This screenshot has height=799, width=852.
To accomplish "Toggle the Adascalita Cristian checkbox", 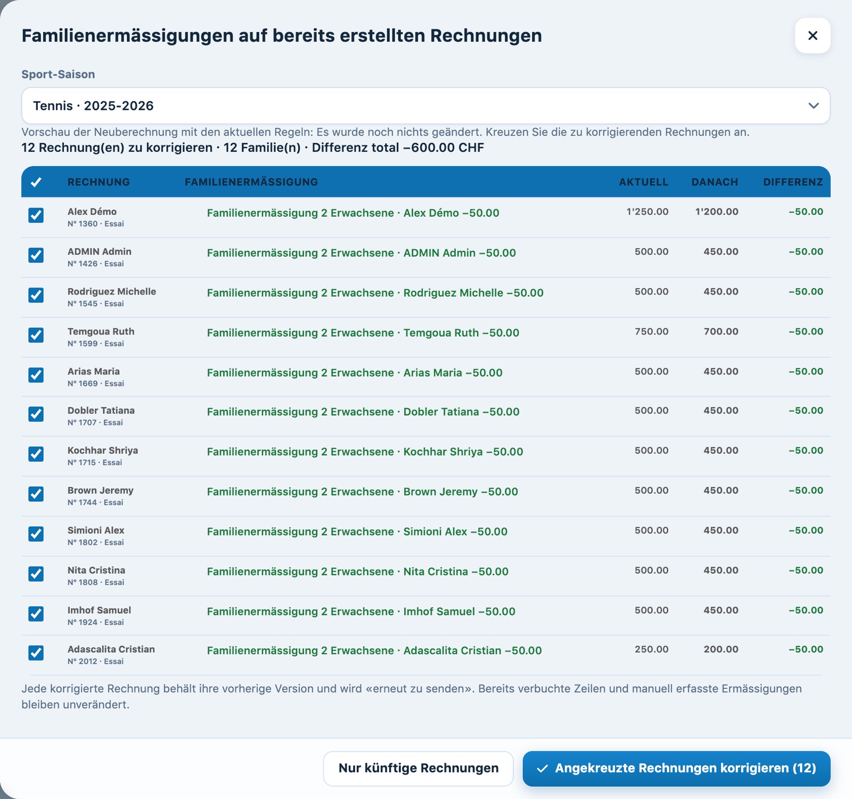I will coord(36,653).
